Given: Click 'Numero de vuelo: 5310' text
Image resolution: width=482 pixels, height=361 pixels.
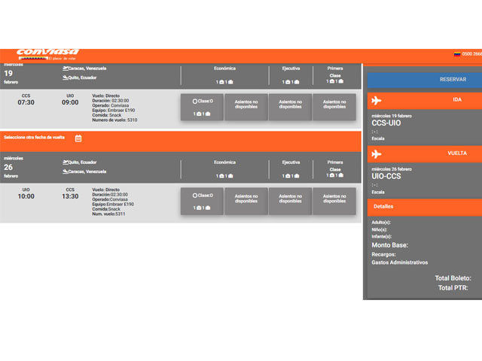Looking at the screenshot, I should click(x=114, y=120).
